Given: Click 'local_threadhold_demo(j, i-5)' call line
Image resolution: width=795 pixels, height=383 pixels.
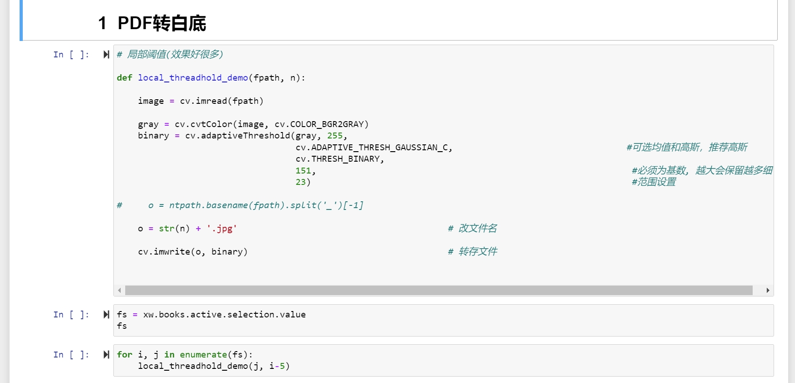Looking at the screenshot, I should pyautogui.click(x=214, y=366).
